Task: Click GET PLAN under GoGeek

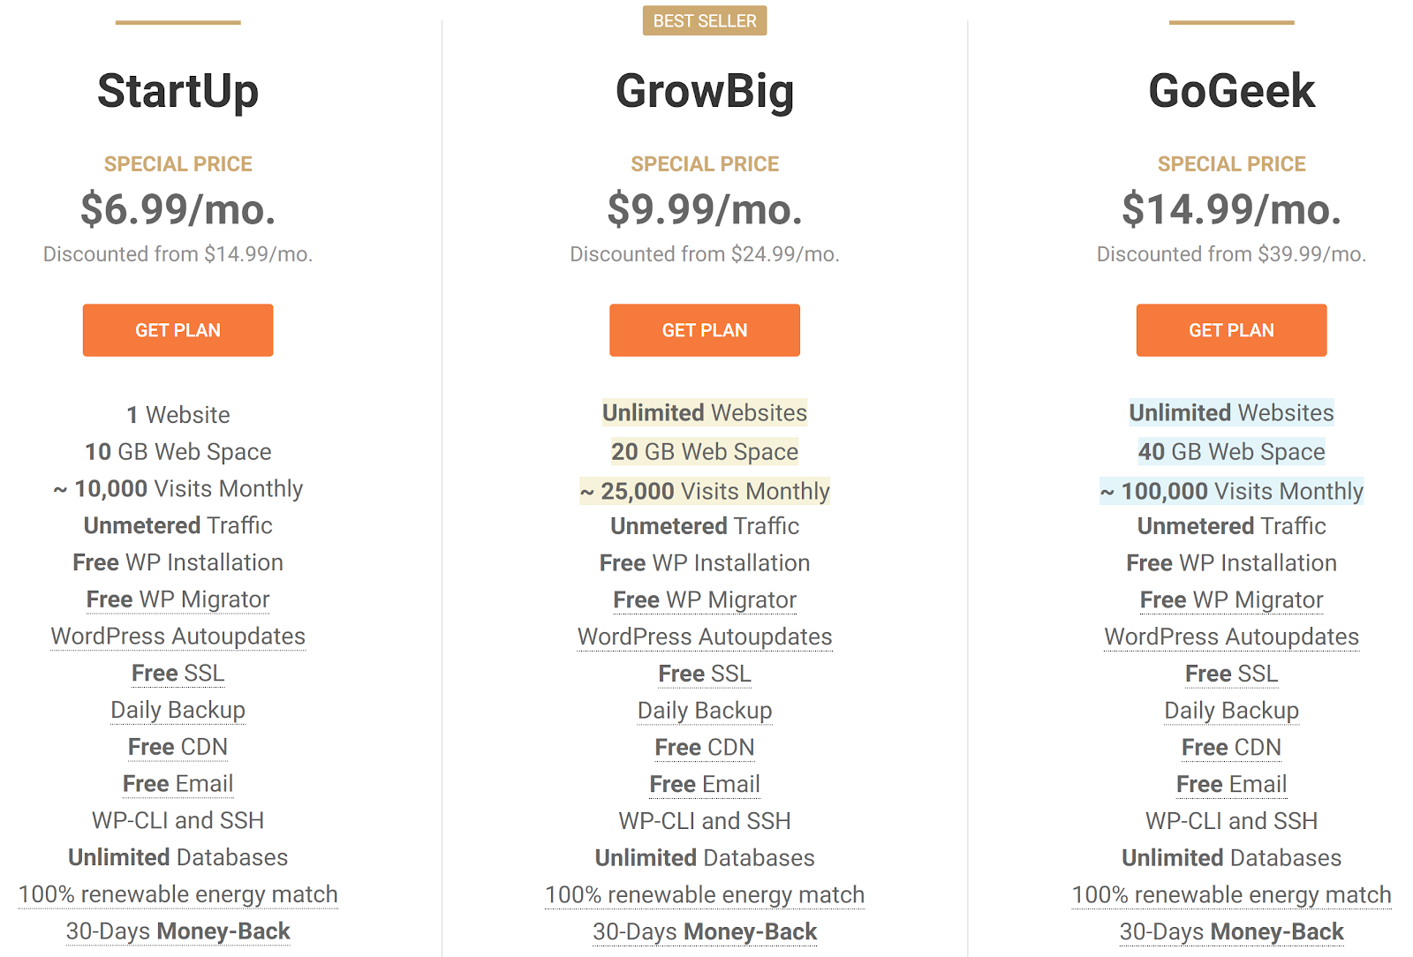Action: point(1231,330)
